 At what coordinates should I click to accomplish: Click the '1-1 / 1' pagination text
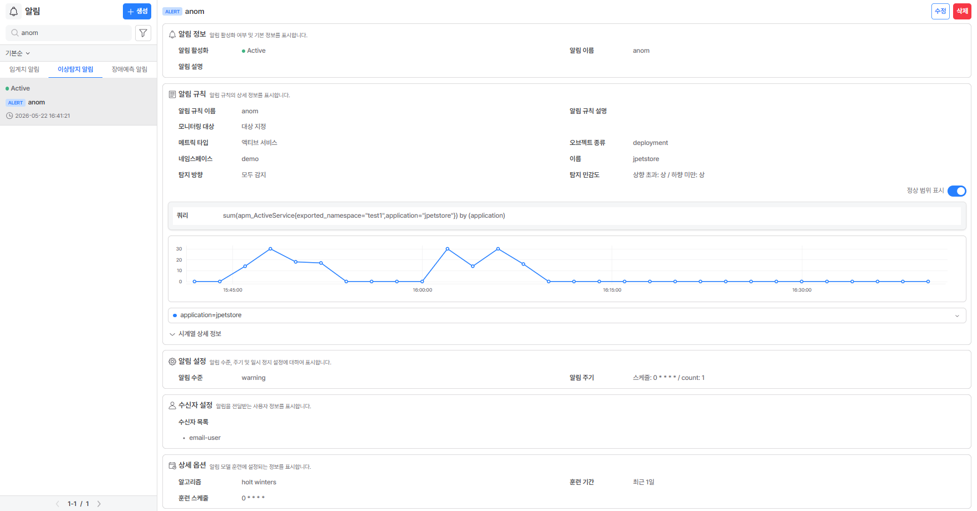[78, 504]
